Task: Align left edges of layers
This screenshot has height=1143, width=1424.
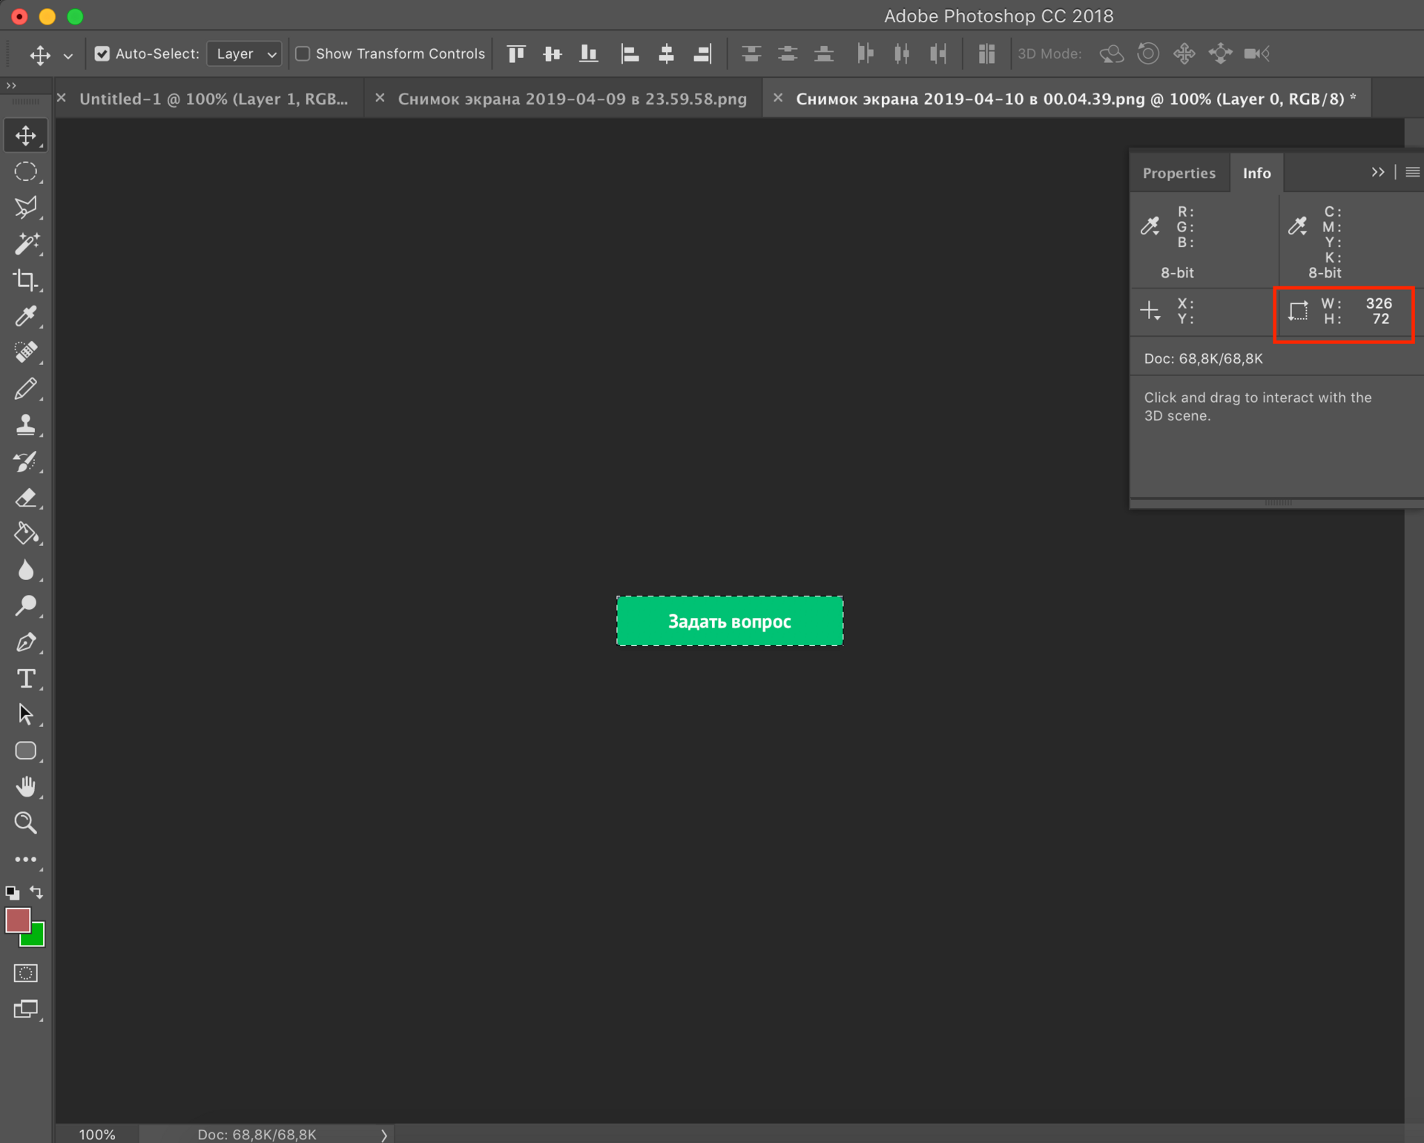Action: (630, 53)
